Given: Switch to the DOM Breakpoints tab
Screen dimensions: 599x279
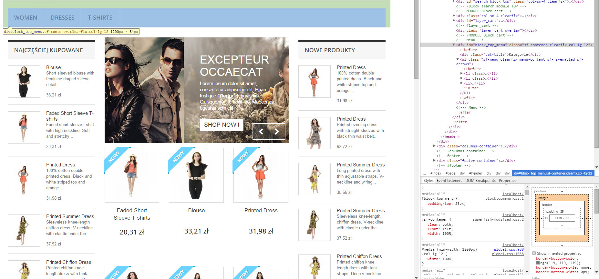Looking at the screenshot, I should coord(480,181).
